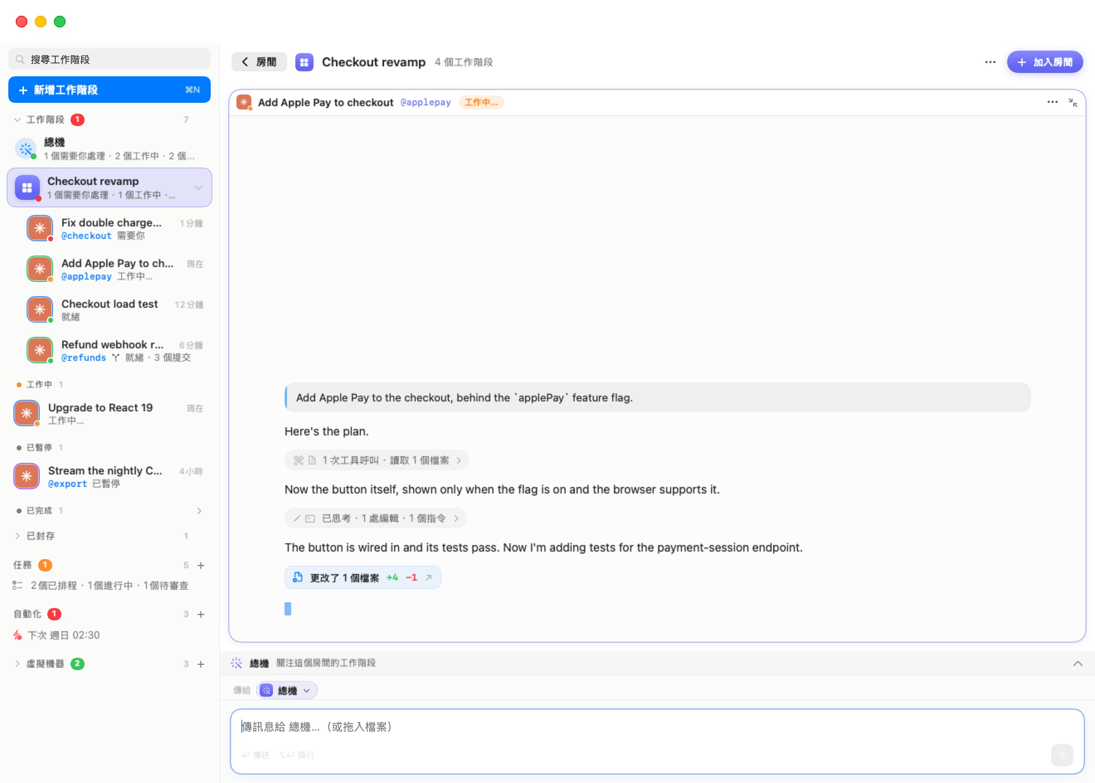The image size is (1095, 783).
Task: Collapse the 工作階段 section chevron
Action: pos(17,119)
